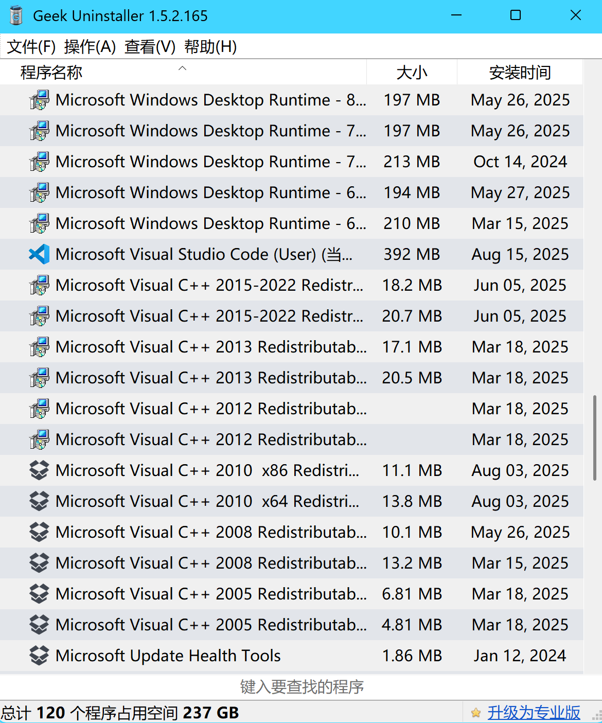Click the vertical scrollbar thumb of the list

[x=595, y=437]
